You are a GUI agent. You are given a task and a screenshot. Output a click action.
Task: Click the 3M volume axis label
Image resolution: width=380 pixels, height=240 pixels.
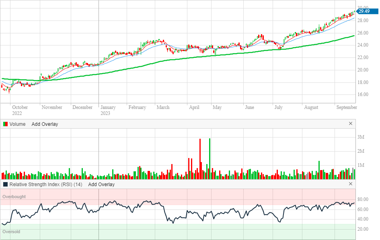[361, 137]
